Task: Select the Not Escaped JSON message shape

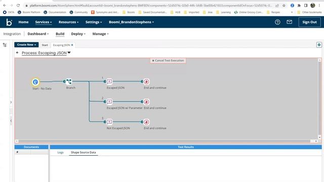Action: pyautogui.click(x=109, y=122)
